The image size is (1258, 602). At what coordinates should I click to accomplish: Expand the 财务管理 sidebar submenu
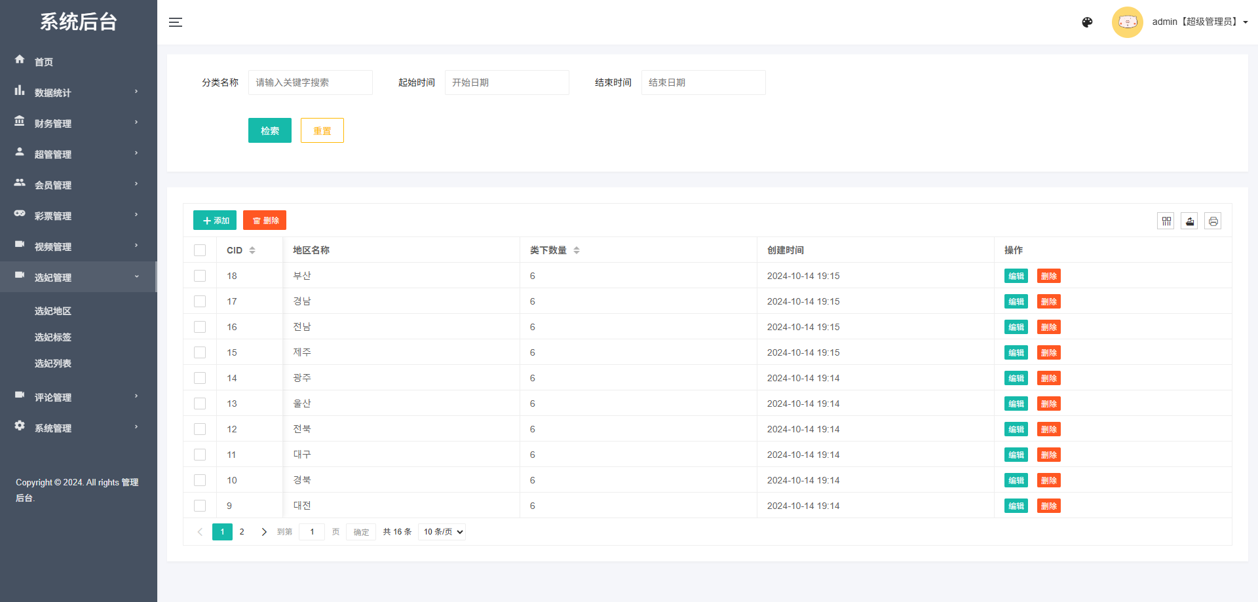(52, 123)
